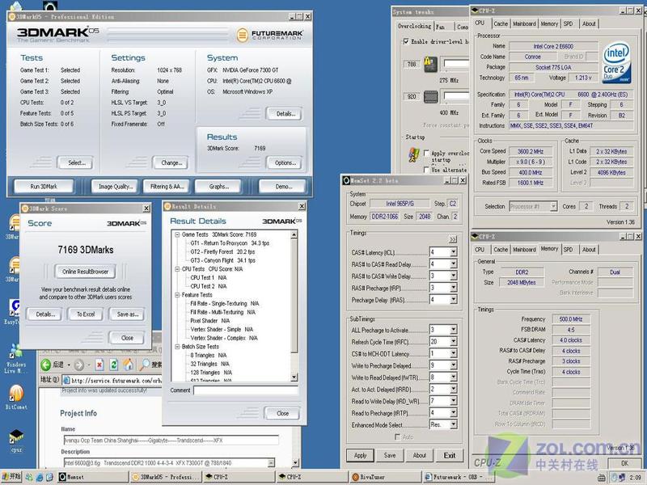Click the Run 3DMark button
Image resolution: width=647 pixels, height=485 pixels.
click(x=44, y=187)
